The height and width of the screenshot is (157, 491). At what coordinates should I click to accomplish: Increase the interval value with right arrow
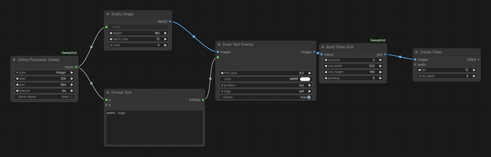[72, 91]
